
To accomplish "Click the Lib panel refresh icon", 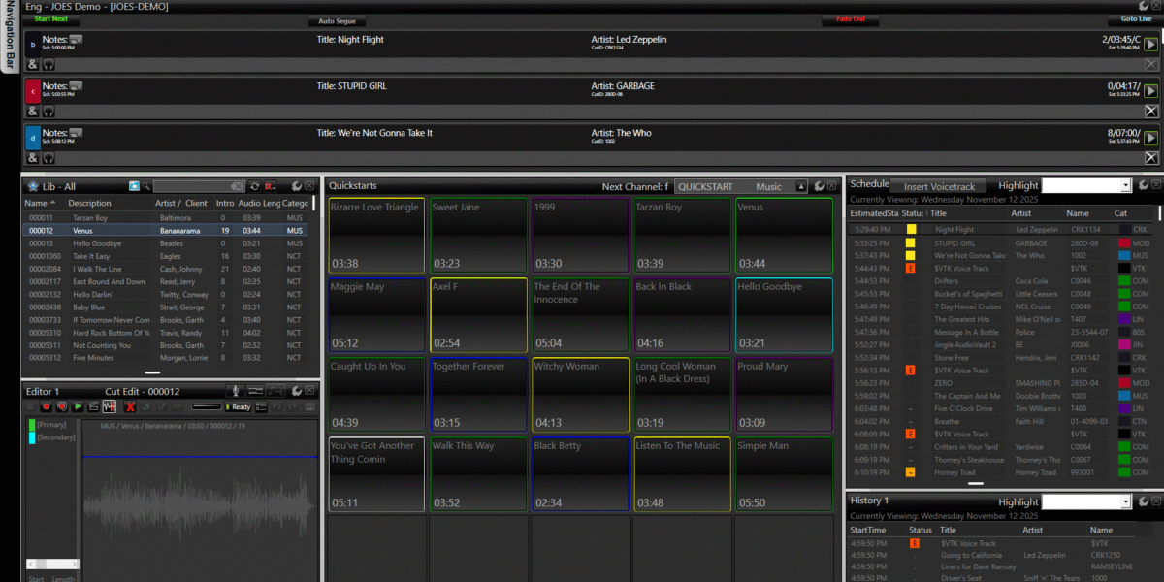I will tap(255, 186).
